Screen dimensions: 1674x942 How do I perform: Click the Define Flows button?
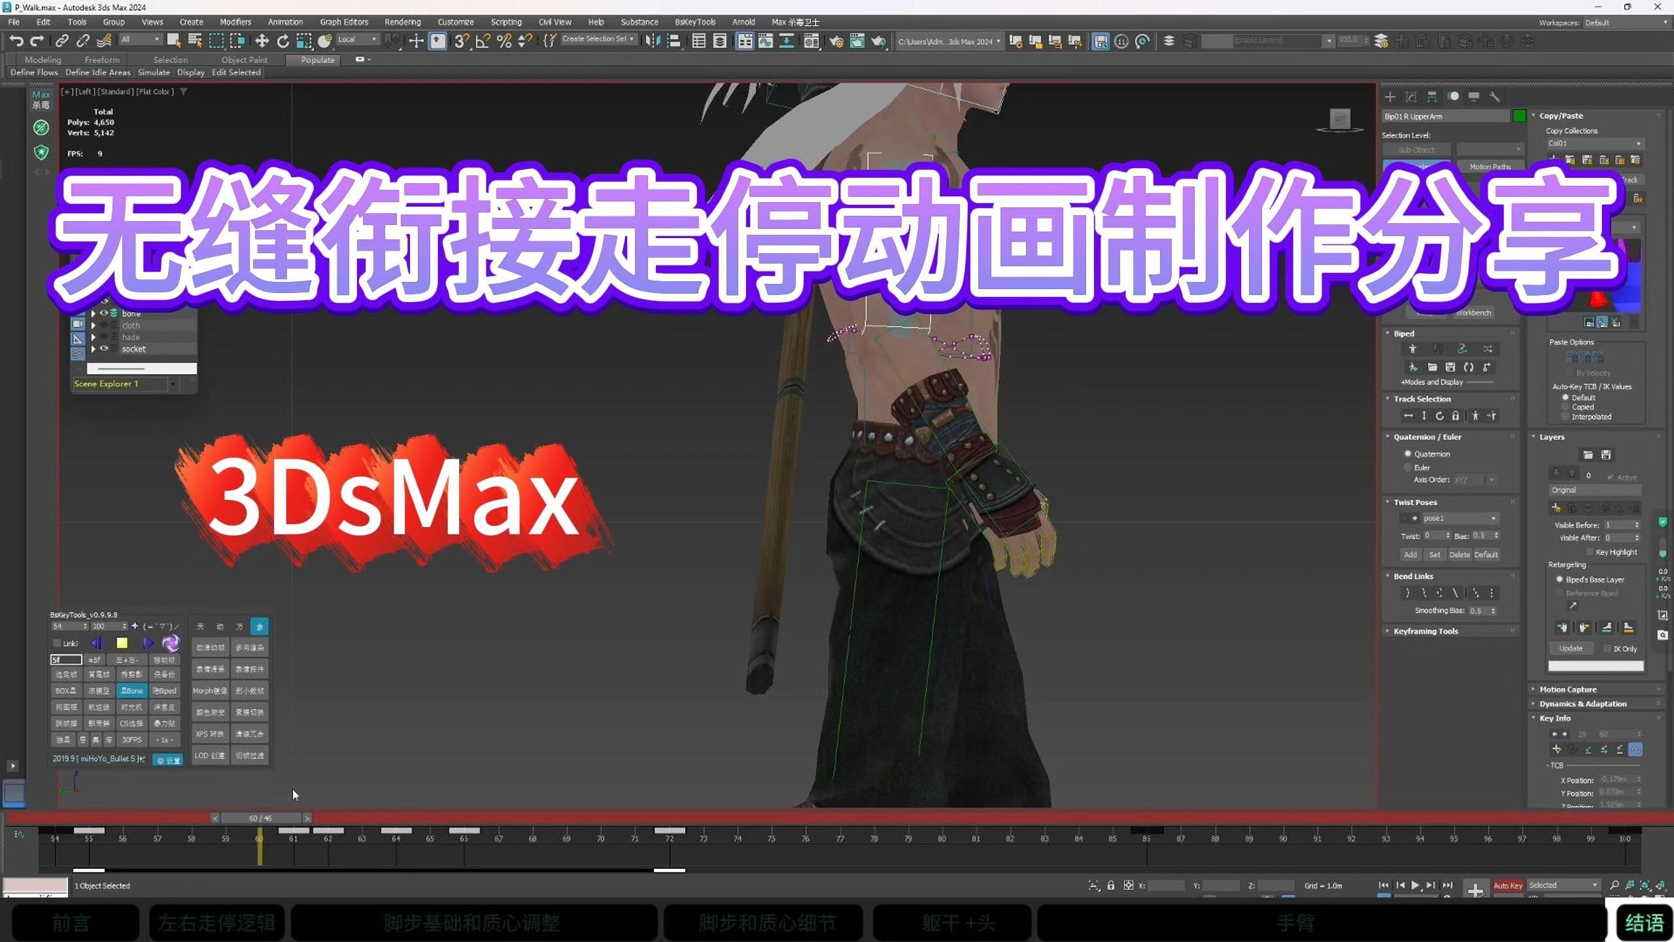click(x=34, y=73)
